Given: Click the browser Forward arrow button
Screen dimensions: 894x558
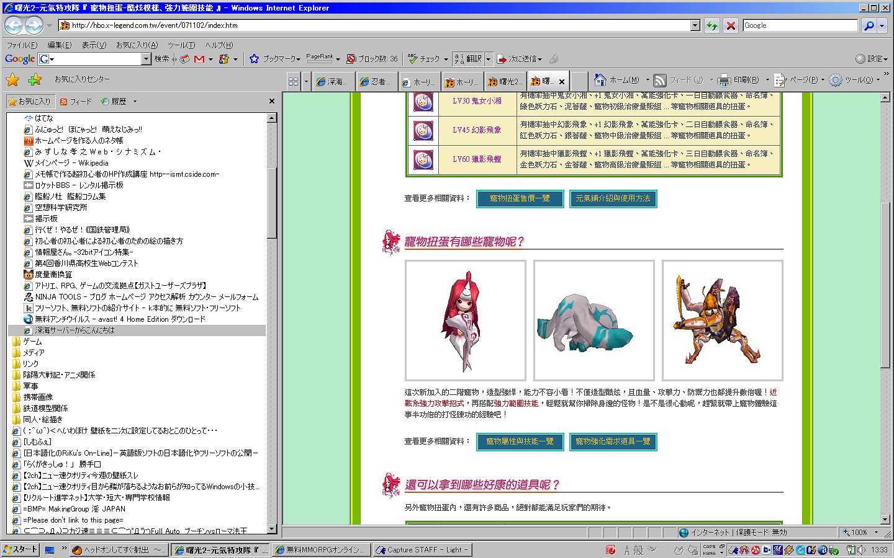Looking at the screenshot, I should 34,25.
